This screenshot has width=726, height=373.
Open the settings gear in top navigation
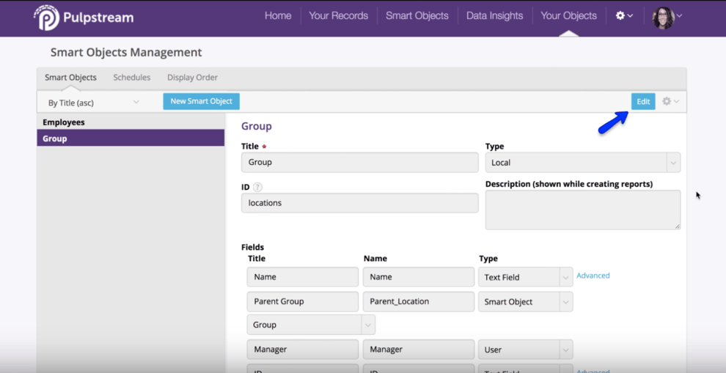coord(623,15)
